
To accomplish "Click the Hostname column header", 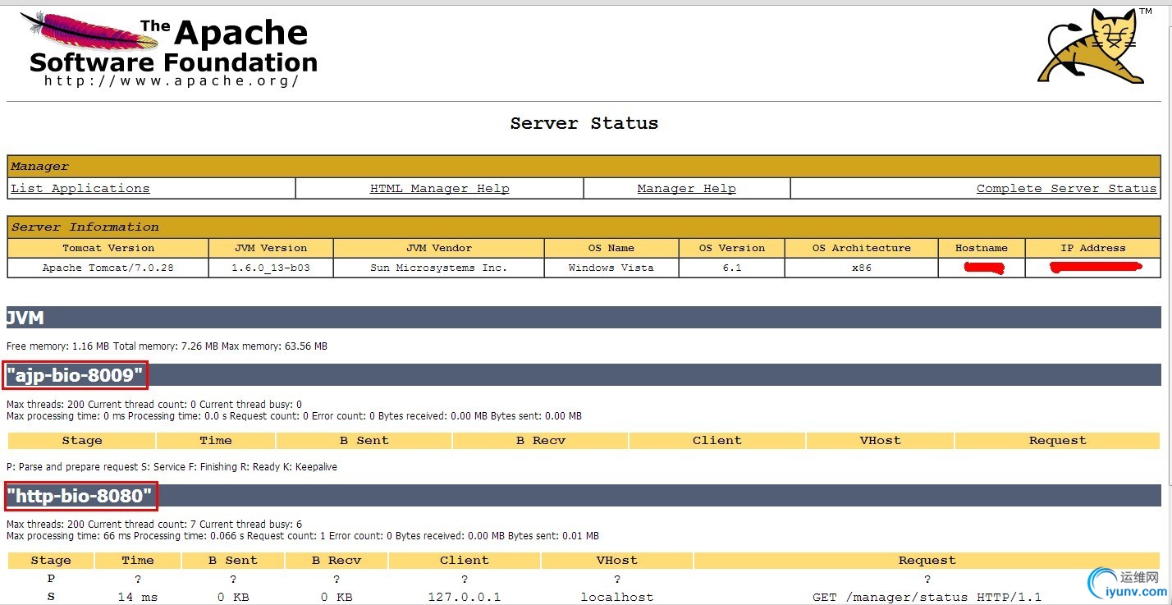I will (x=981, y=248).
